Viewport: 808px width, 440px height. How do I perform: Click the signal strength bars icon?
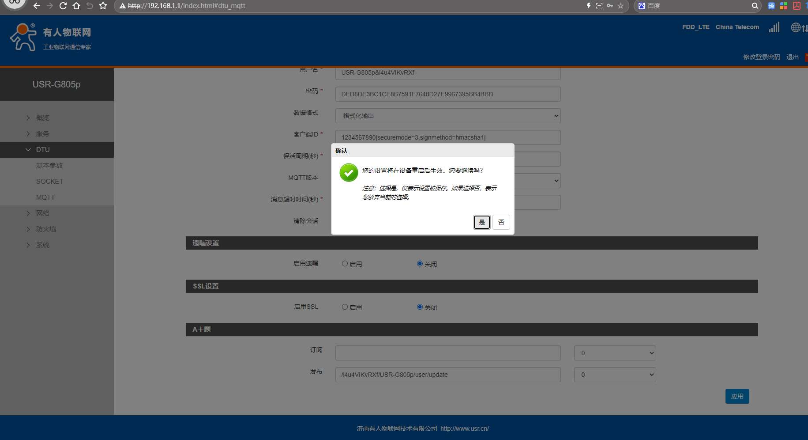pyautogui.click(x=774, y=27)
